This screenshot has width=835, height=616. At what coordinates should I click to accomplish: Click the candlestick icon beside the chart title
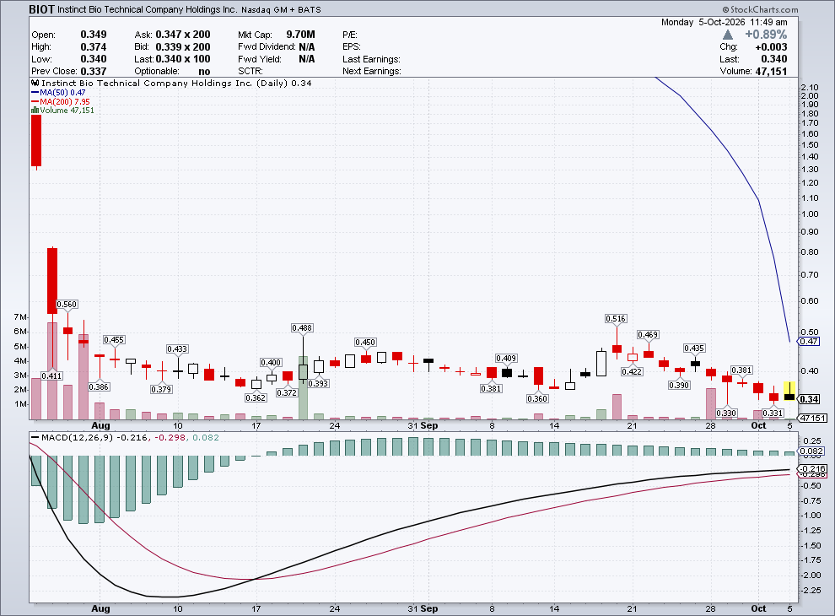pyautogui.click(x=35, y=84)
